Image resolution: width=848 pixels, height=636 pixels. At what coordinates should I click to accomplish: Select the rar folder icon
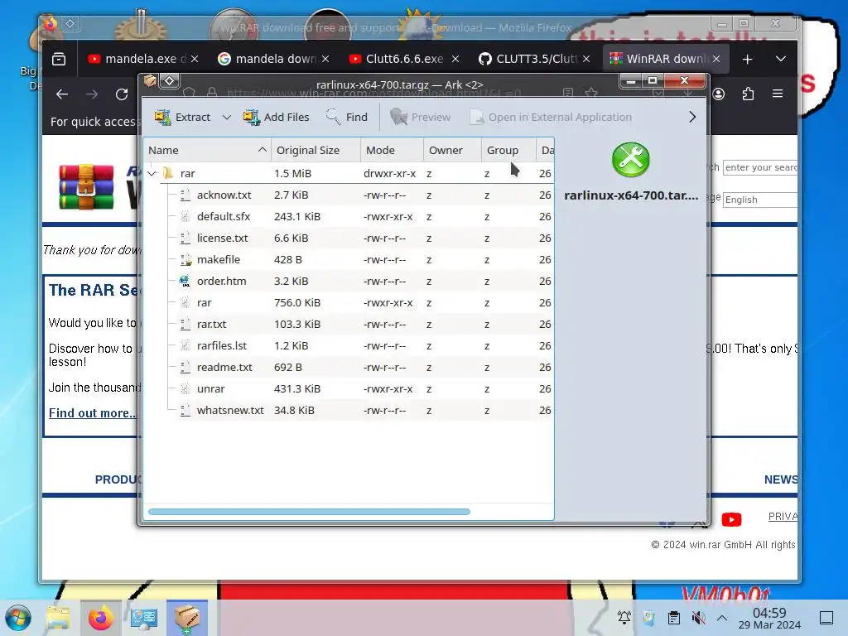tap(168, 173)
